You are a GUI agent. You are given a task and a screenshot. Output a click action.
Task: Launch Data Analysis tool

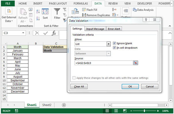(143, 10)
